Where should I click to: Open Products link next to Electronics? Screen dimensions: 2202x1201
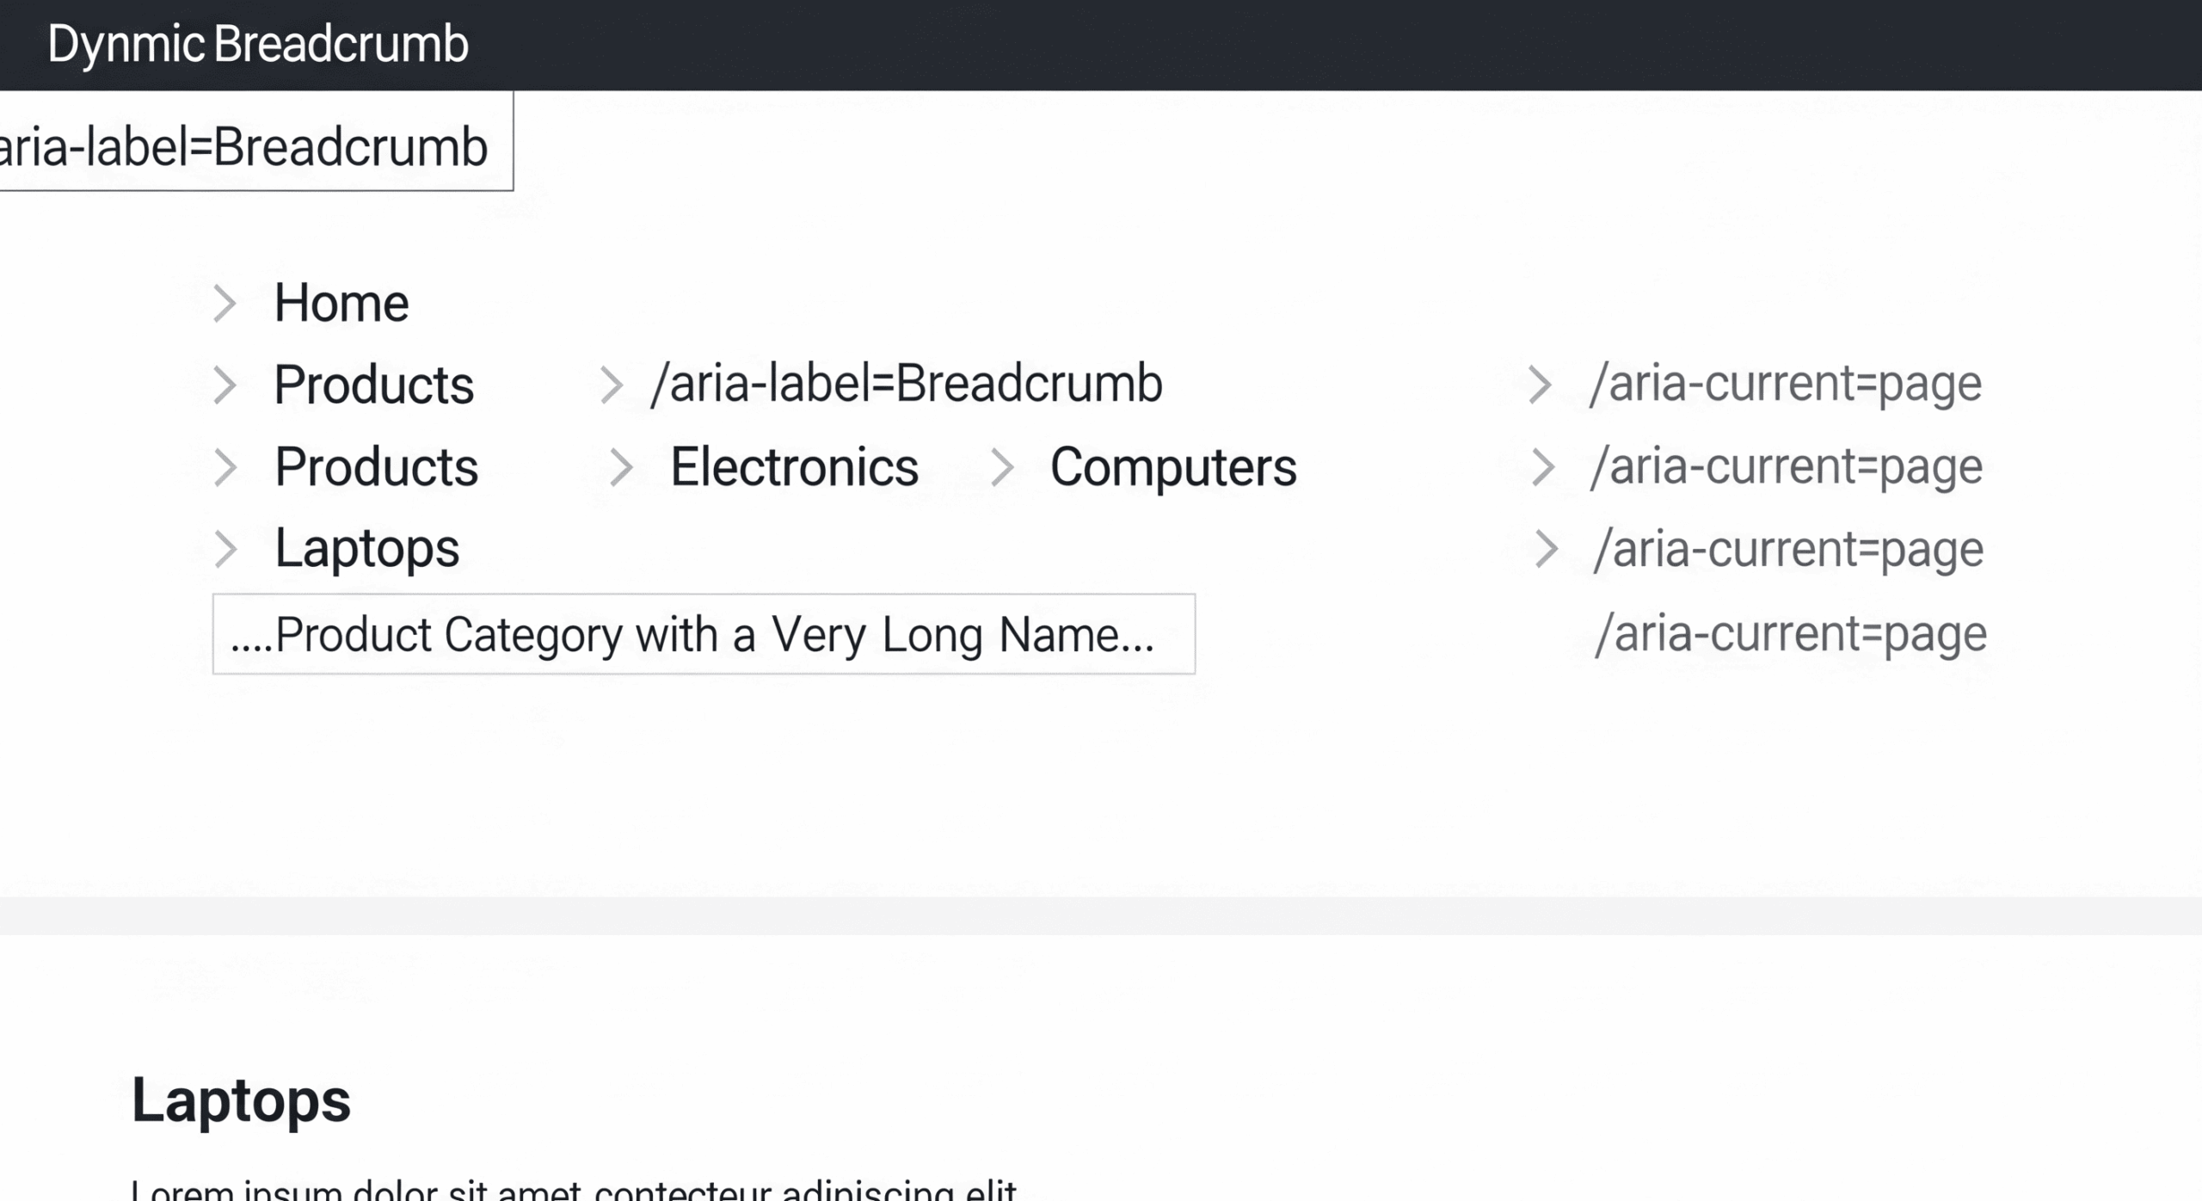376,468
